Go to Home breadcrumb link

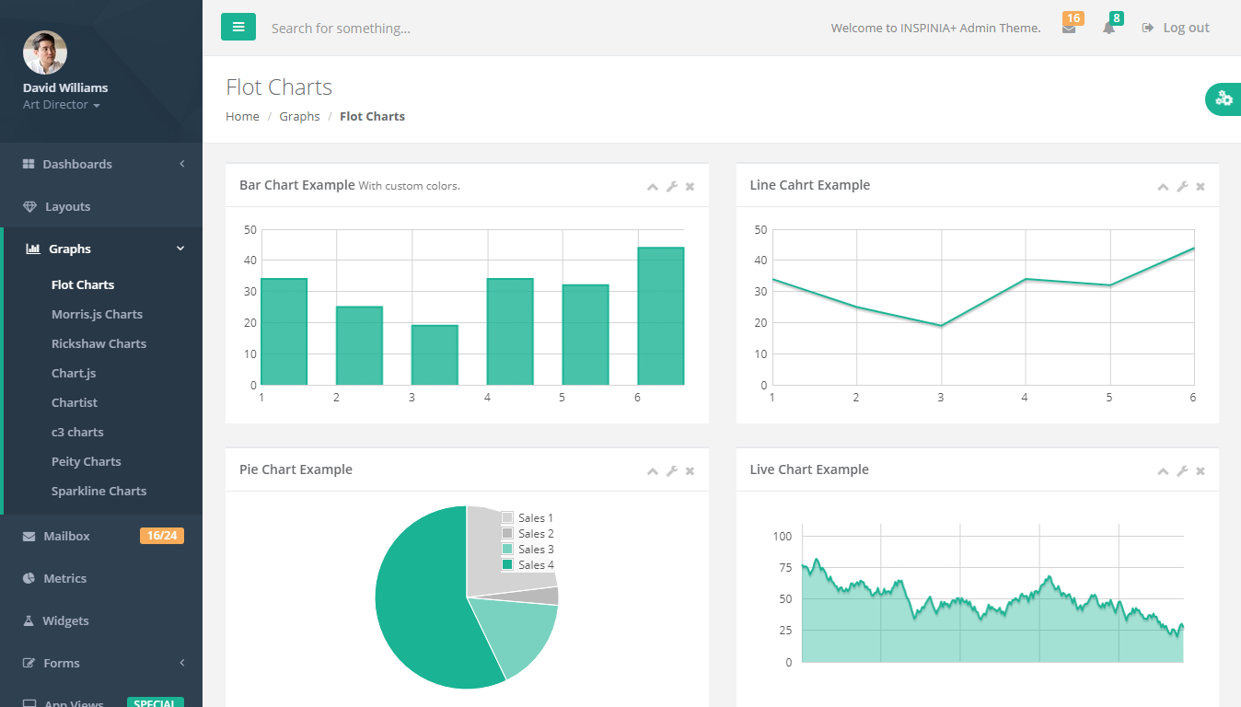(242, 116)
